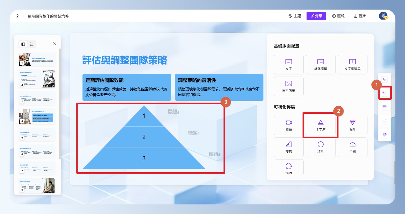Open the pie chart tool in sidebar
The width and height of the screenshot is (405, 214).
tap(384, 135)
